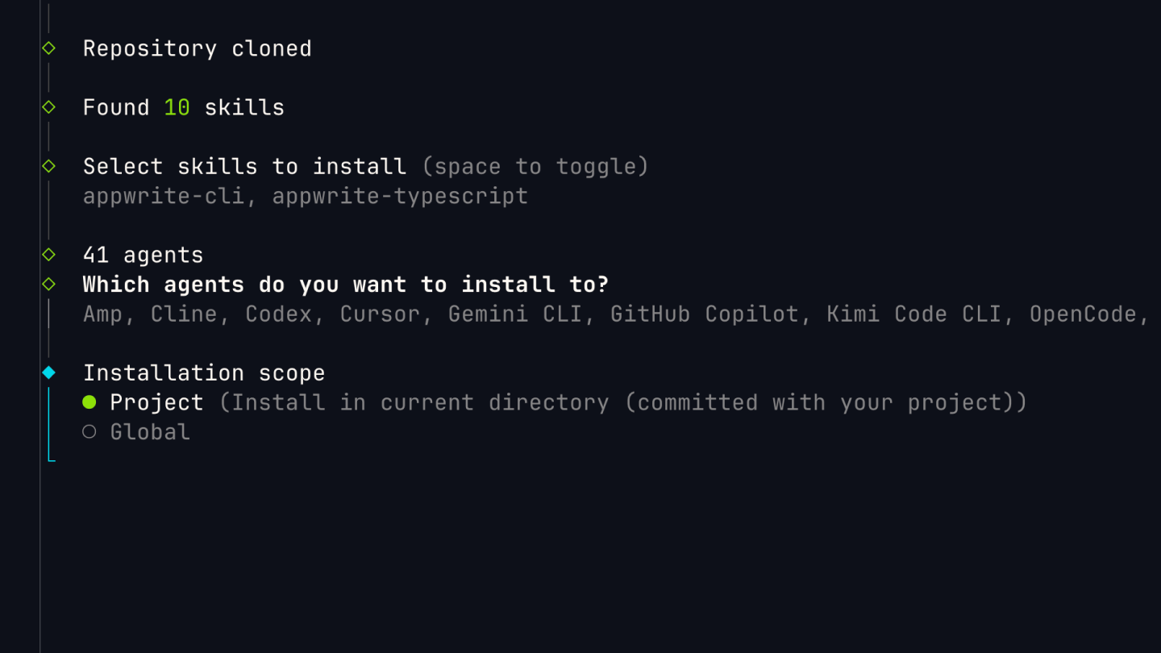Expand the truncated agents list
1161x653 pixels.
click(564, 314)
